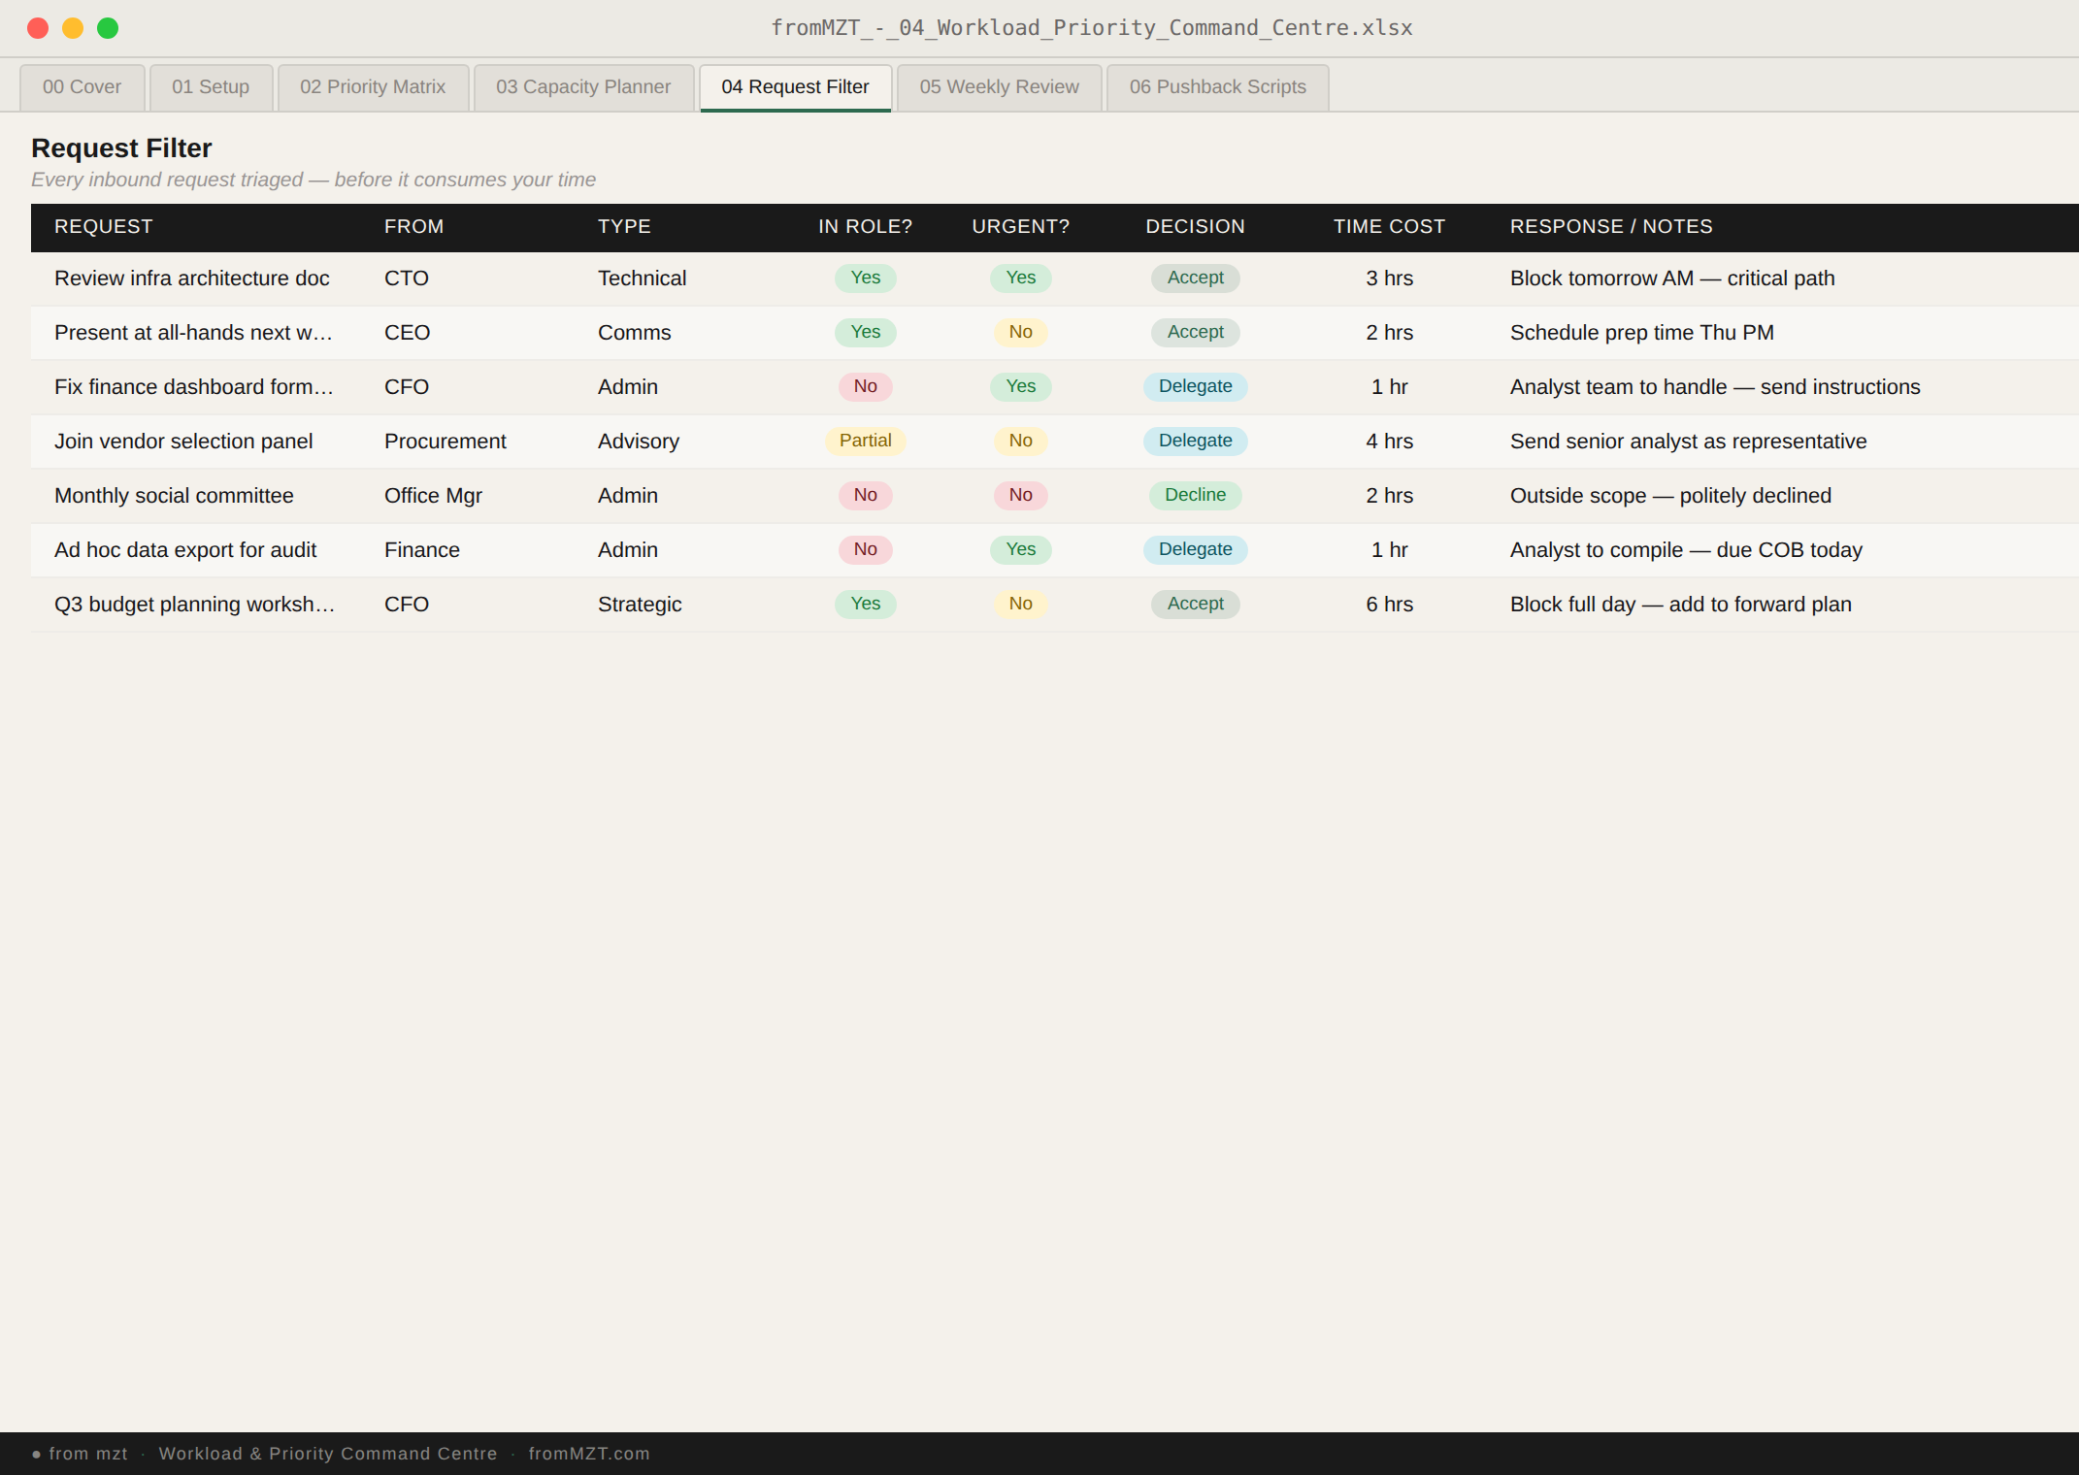Click Urgent No badge in CEO row
This screenshot has height=1475, width=2079.
(x=1020, y=332)
